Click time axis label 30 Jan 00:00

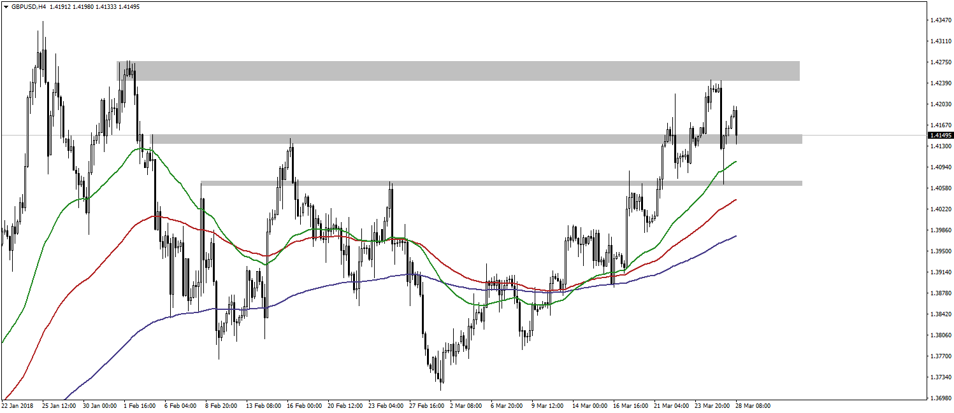coord(99,405)
